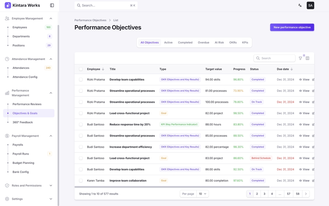Image resolution: width=329 pixels, height=206 pixels.
Task: Open the table filter icon
Action: (300, 58)
